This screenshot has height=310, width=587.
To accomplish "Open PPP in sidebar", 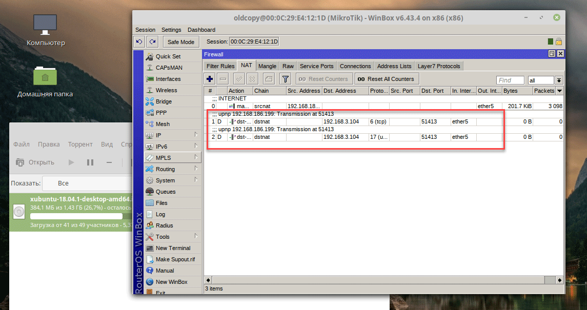I will pos(173,113).
